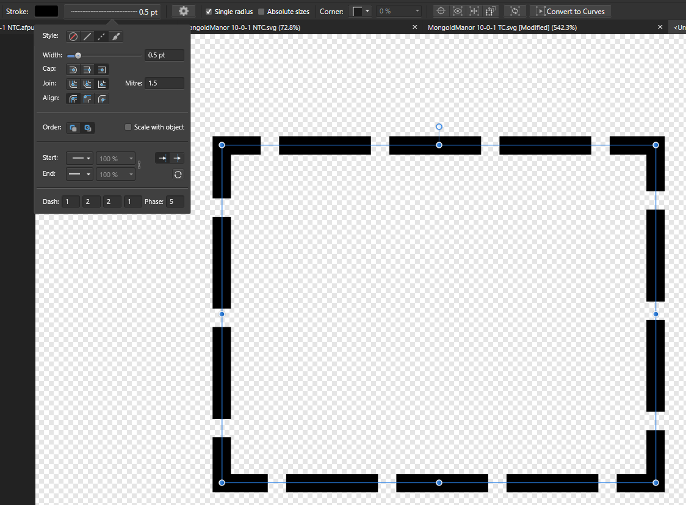This screenshot has width=686, height=505.
Task: Pick the Texture brush stroke style
Action: coord(115,37)
